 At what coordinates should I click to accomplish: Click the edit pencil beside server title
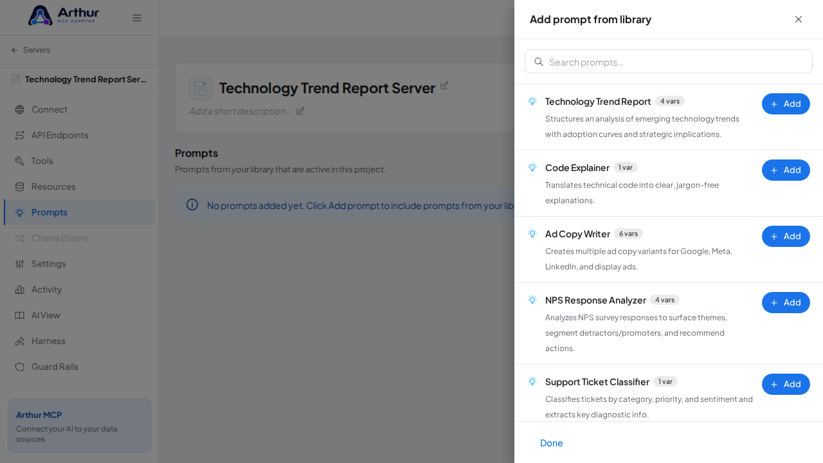point(444,86)
